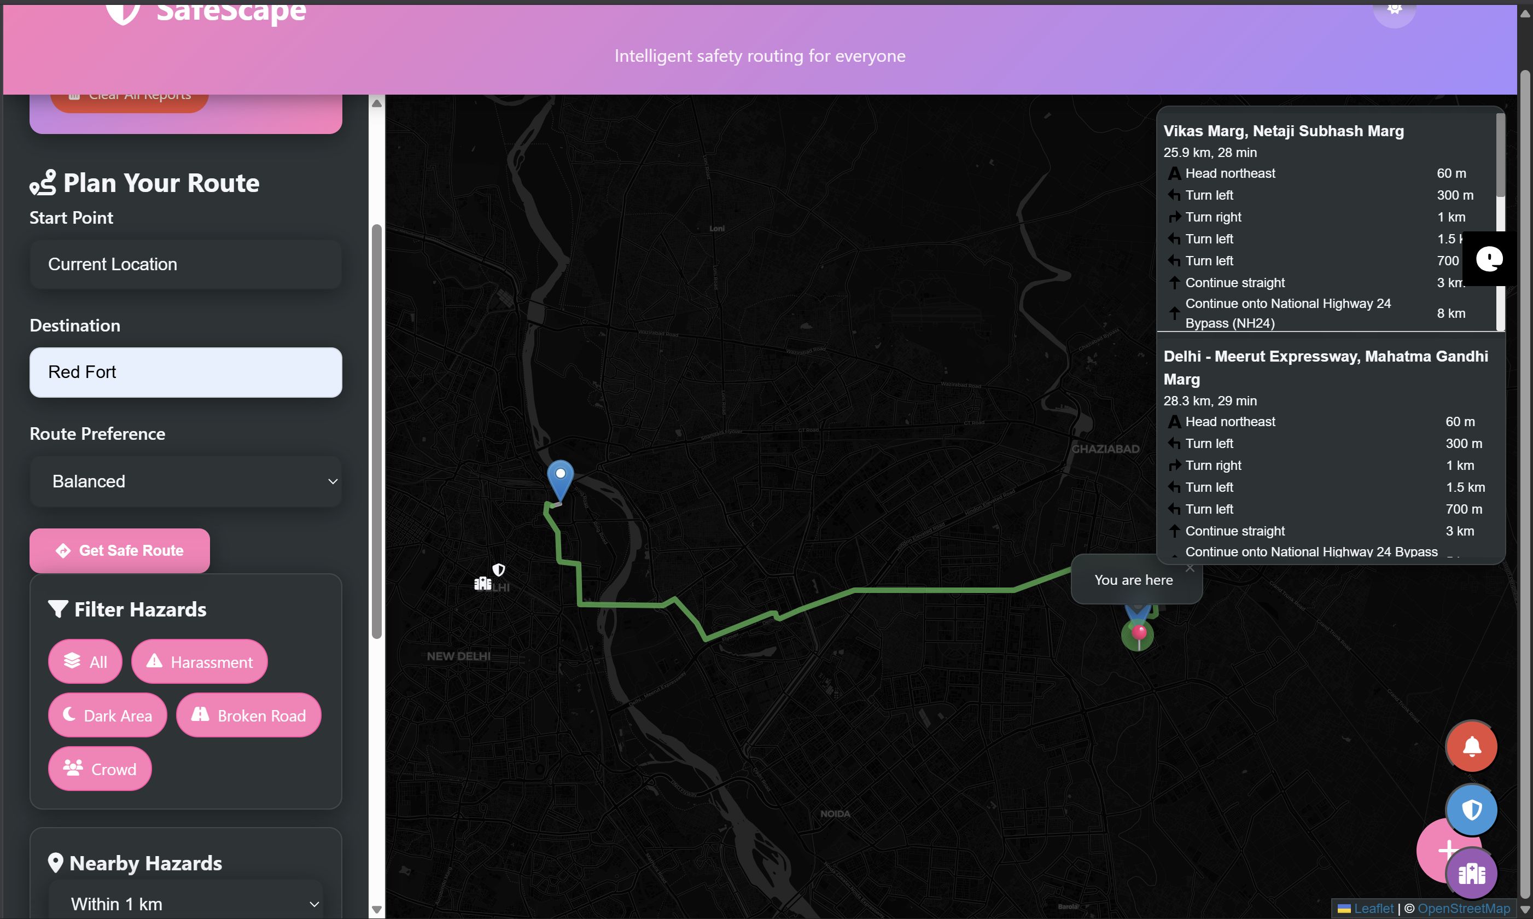1533x919 pixels.
Task: Toggle the Broken Road hazard filter
Action: 248,716
